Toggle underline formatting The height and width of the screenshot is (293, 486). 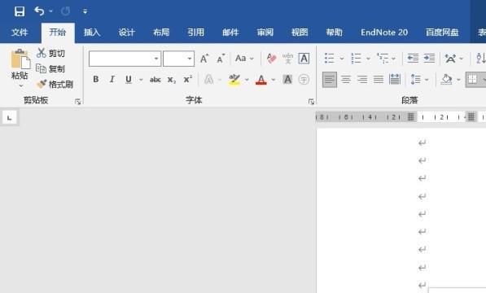pyautogui.click(x=129, y=79)
